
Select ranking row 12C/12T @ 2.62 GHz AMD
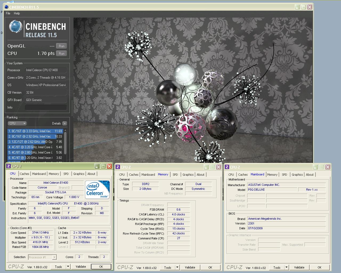[35, 142]
